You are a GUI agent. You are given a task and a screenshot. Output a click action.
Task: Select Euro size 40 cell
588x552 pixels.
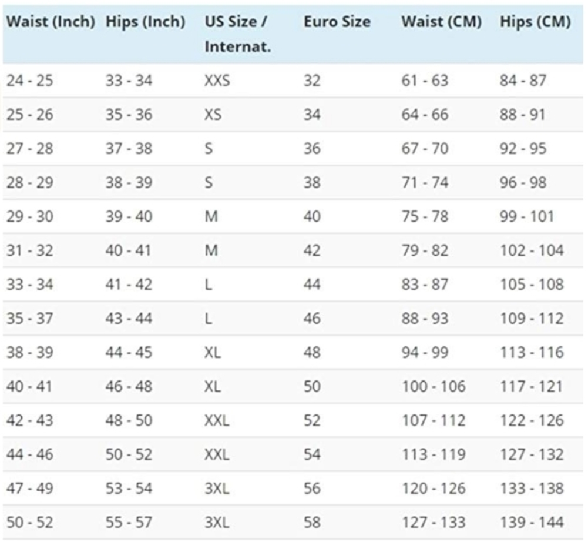point(312,217)
